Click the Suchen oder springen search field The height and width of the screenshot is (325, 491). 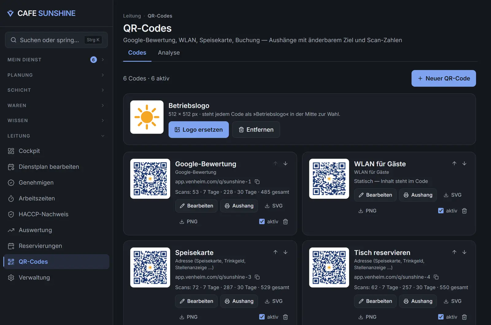click(x=56, y=40)
